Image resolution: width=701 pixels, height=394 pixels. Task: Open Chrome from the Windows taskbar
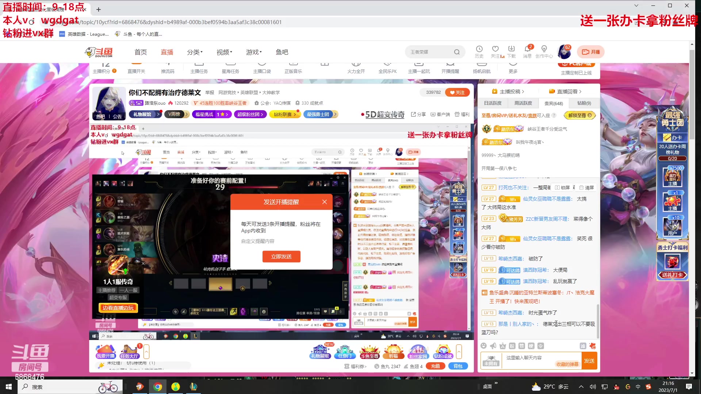158,387
